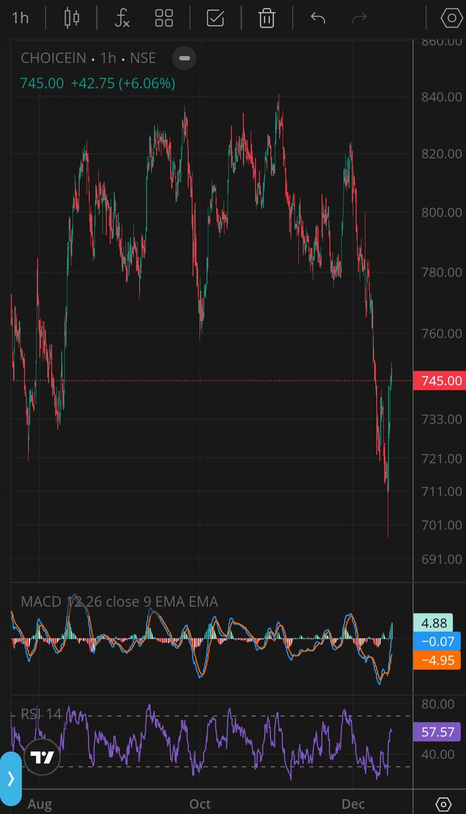Open the indicators fx menu
The width and height of the screenshot is (466, 814).
tap(121, 18)
